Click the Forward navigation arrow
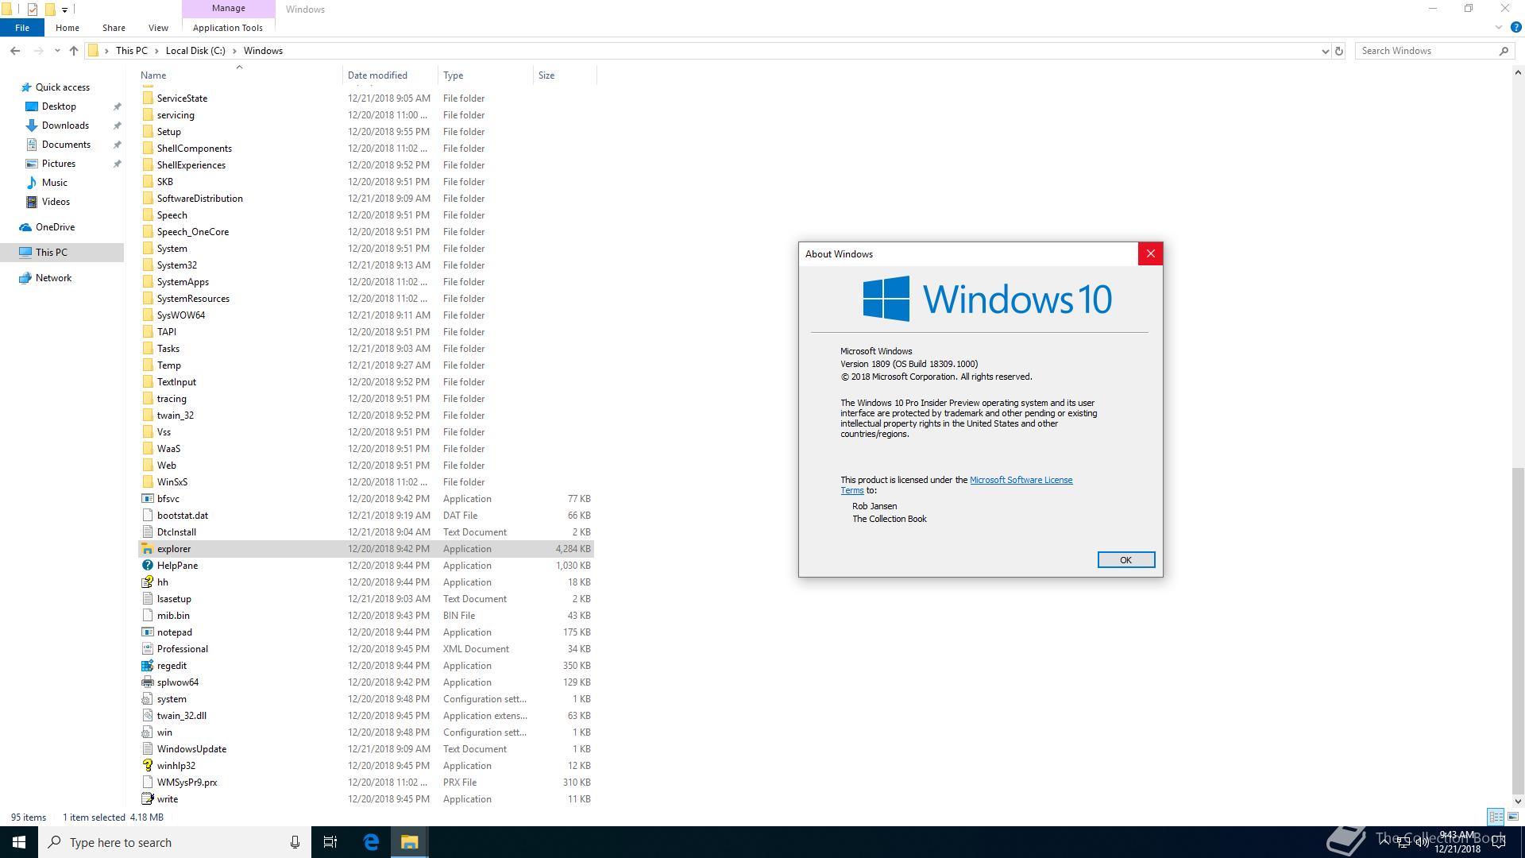Viewport: 1525px width, 858px height. [x=38, y=51]
